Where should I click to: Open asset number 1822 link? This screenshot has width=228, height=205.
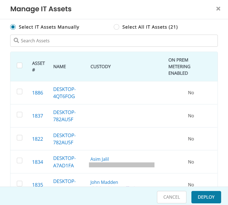pos(37,139)
